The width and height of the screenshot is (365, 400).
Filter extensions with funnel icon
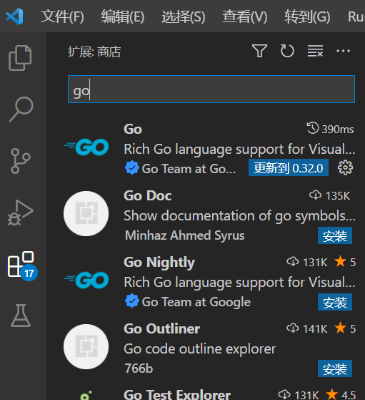259,51
